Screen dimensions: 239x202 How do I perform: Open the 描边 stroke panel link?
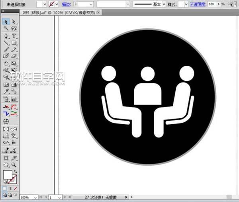pyautogui.click(x=67, y=4)
